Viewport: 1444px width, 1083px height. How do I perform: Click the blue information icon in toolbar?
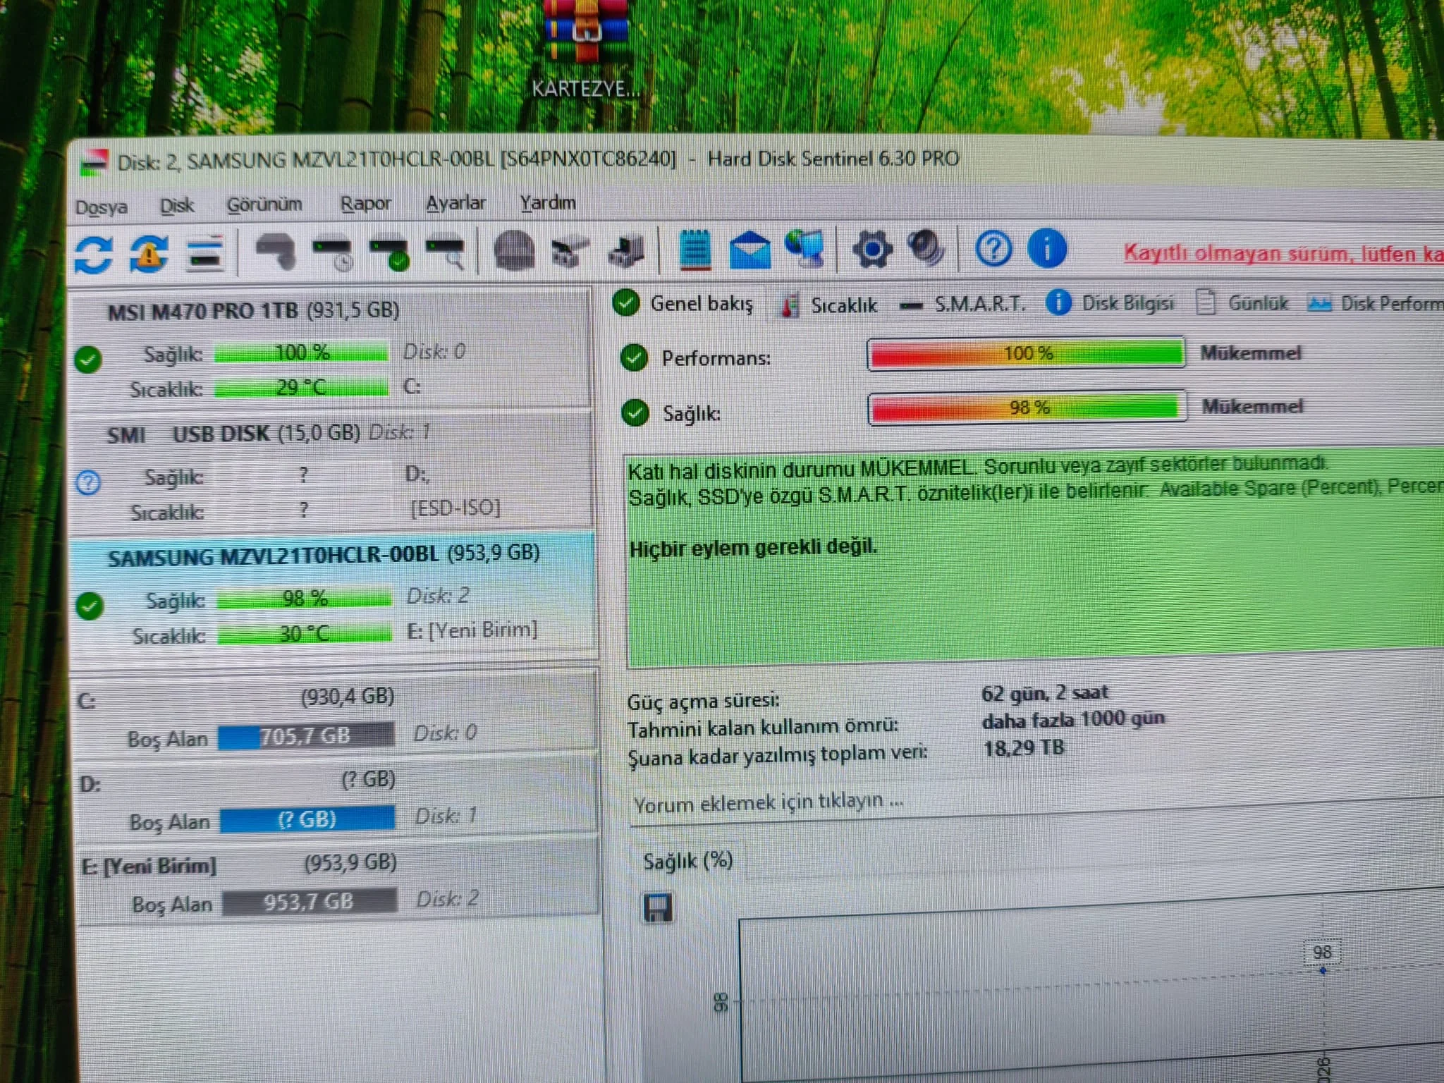click(x=1047, y=248)
